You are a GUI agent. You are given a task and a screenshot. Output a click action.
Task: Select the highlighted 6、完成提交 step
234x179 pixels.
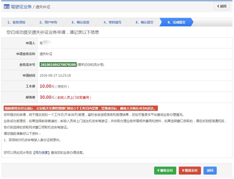176,22
